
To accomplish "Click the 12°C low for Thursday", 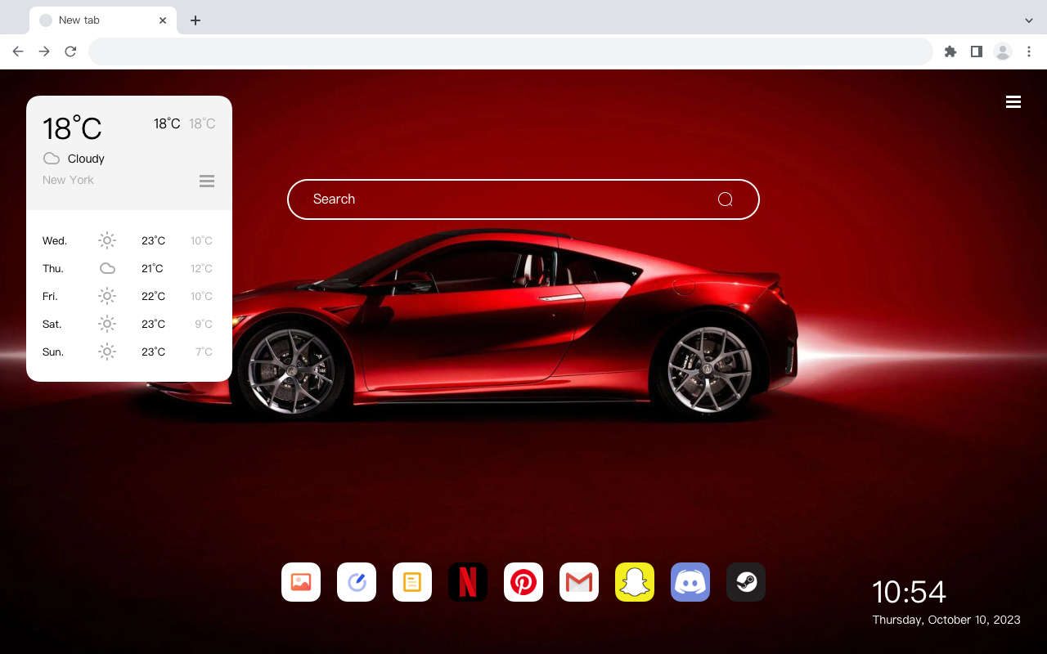I will (x=201, y=268).
